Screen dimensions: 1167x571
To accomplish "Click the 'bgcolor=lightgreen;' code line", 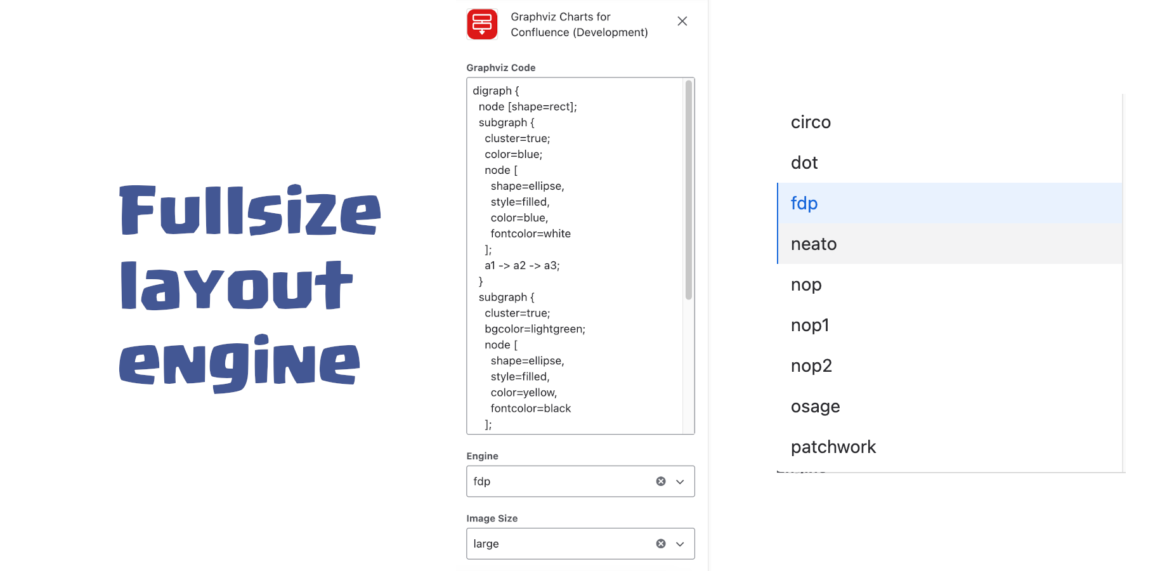I will [x=535, y=329].
